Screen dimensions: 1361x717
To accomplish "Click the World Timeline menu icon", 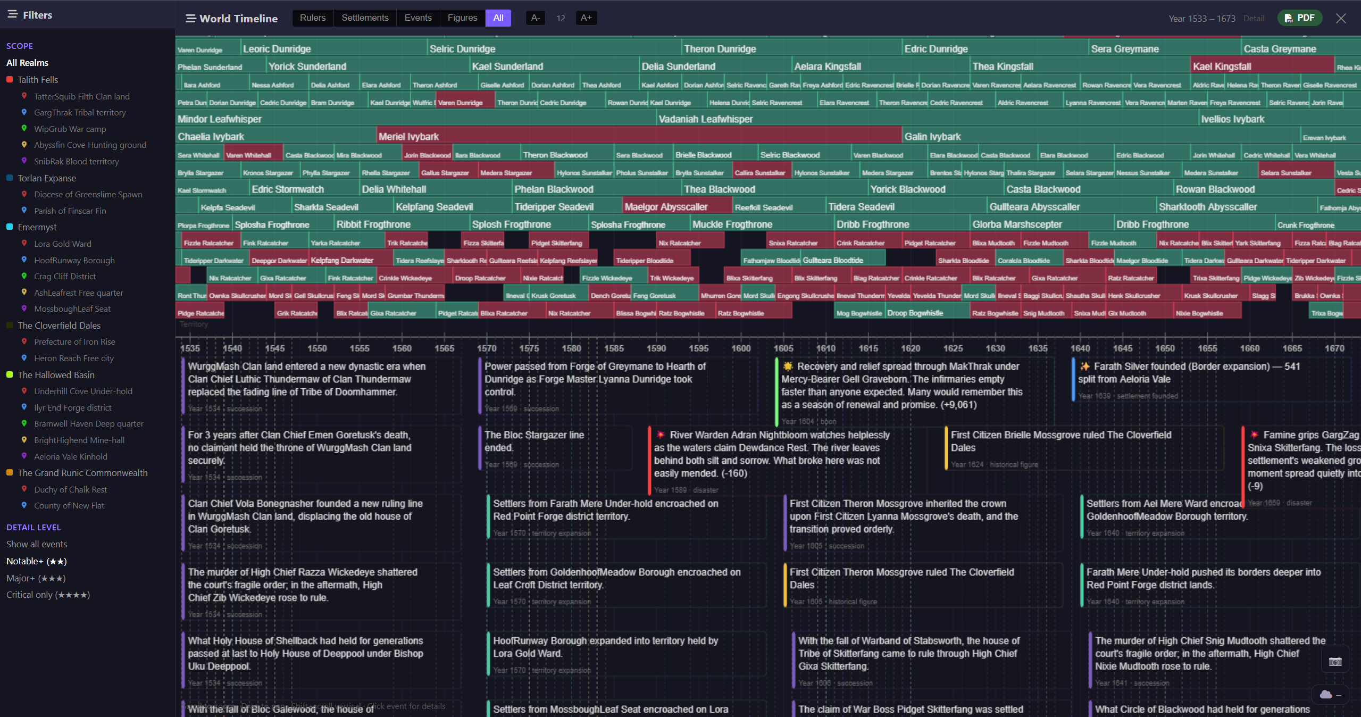I will (x=190, y=19).
